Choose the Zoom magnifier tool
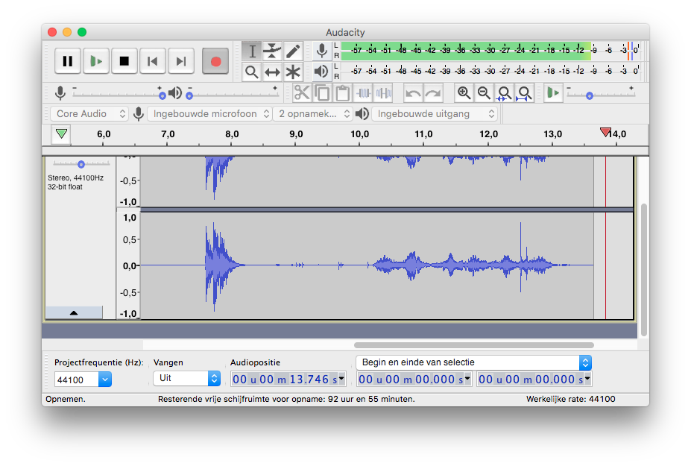The height and width of the screenshot is (466, 691). coord(252,72)
